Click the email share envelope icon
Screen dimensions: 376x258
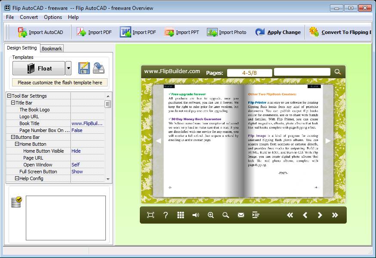coord(241,215)
